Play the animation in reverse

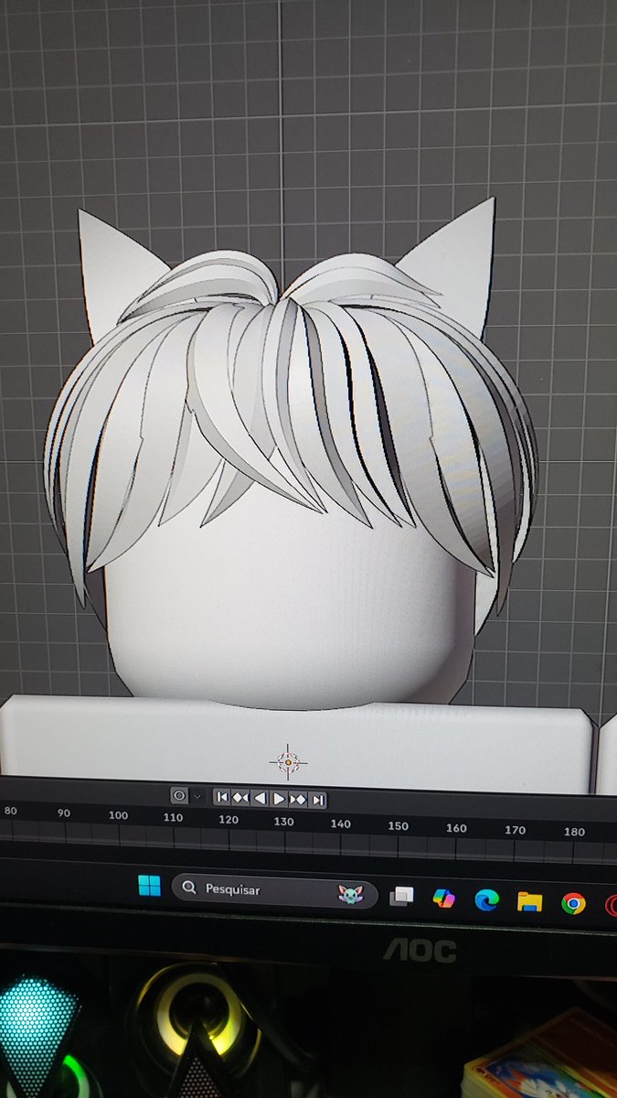260,798
